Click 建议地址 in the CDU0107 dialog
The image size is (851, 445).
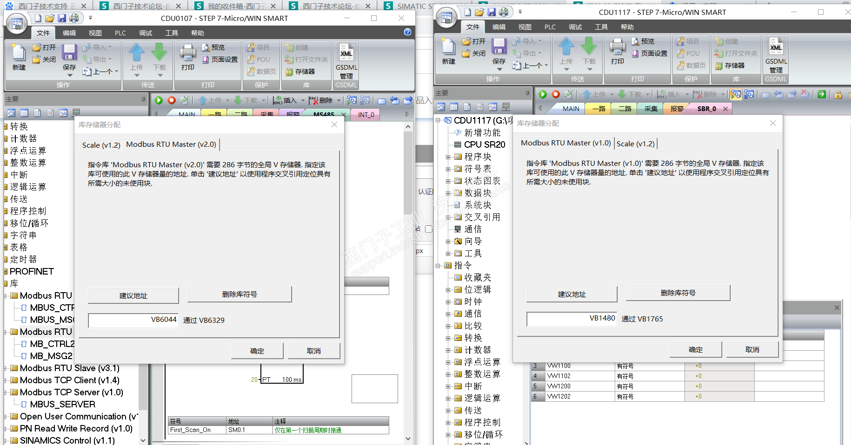click(x=133, y=296)
